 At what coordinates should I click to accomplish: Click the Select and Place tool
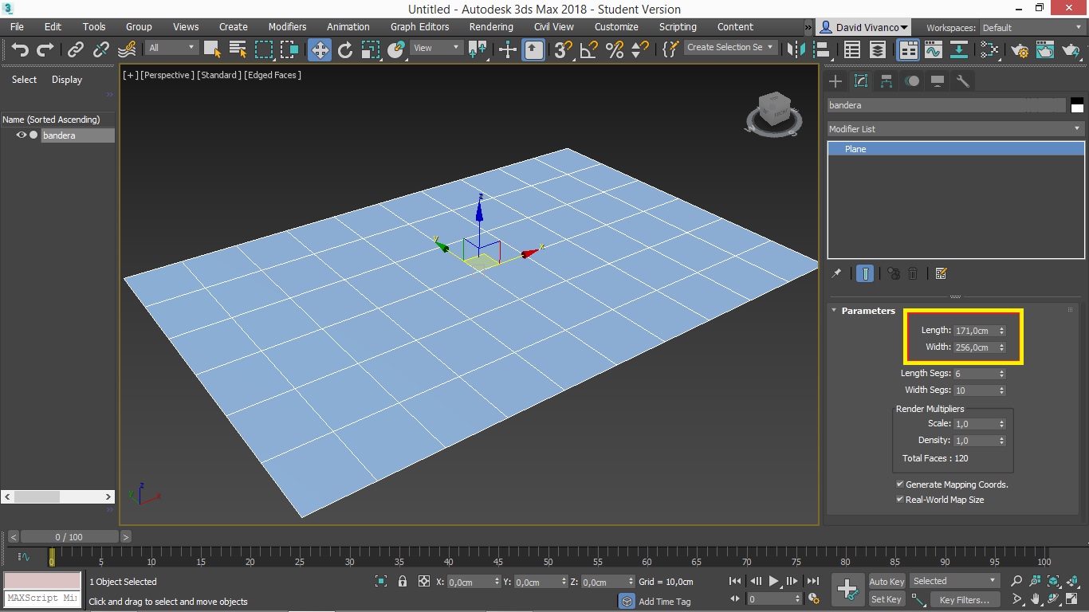coord(396,49)
